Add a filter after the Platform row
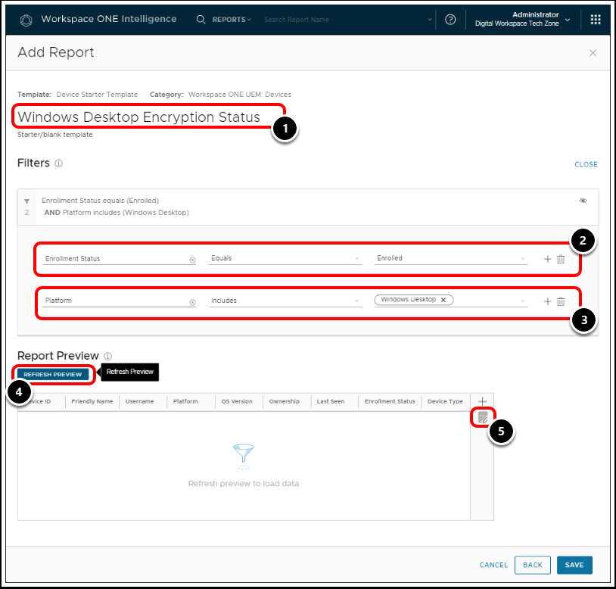Image resolution: width=616 pixels, height=589 pixels. click(547, 301)
